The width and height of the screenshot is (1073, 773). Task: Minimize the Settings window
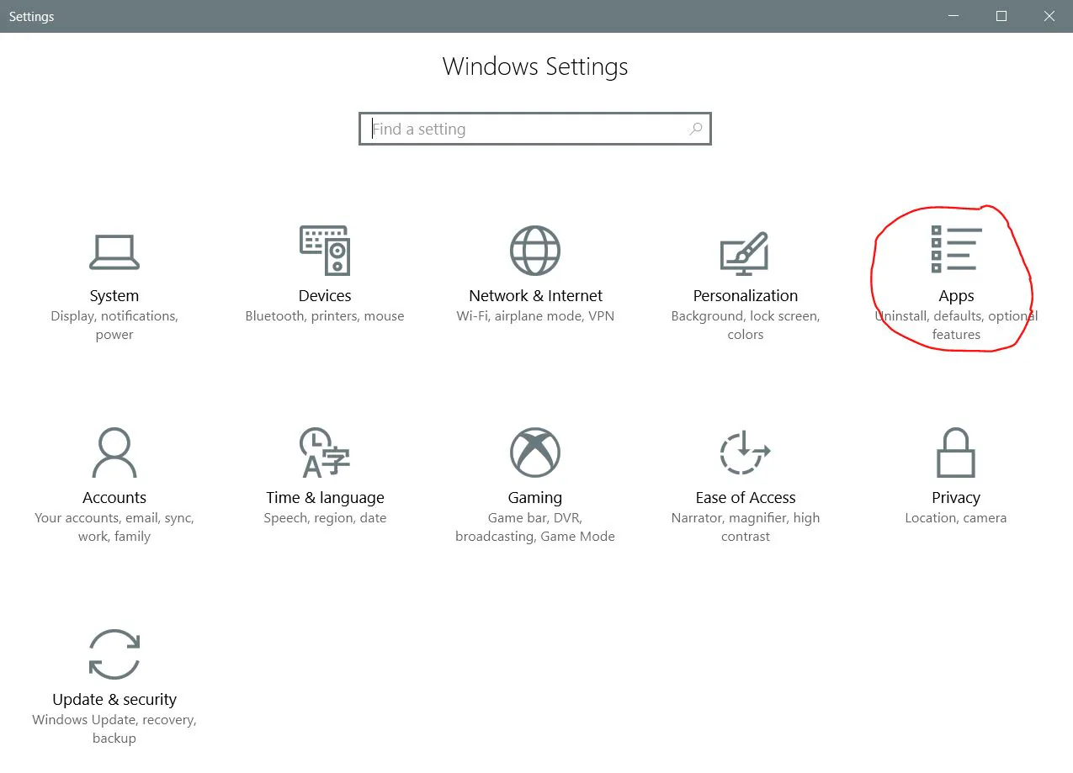coord(953,16)
